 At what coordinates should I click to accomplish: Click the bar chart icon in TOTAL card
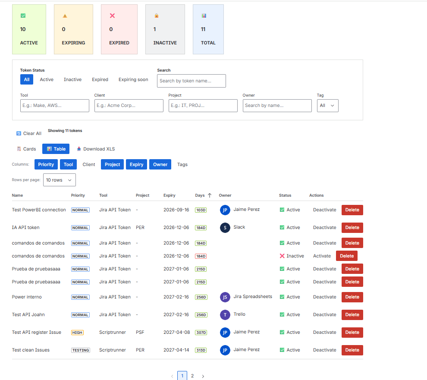pos(204,16)
